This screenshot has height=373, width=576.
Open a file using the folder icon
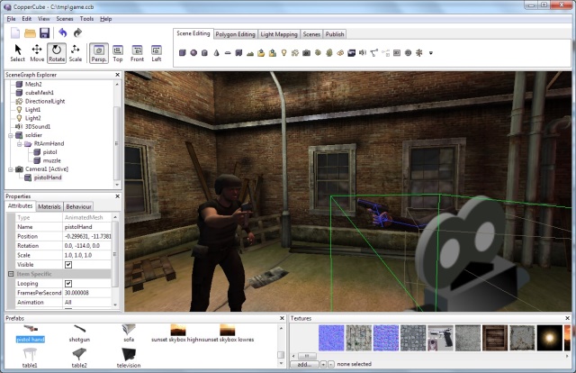(30, 33)
